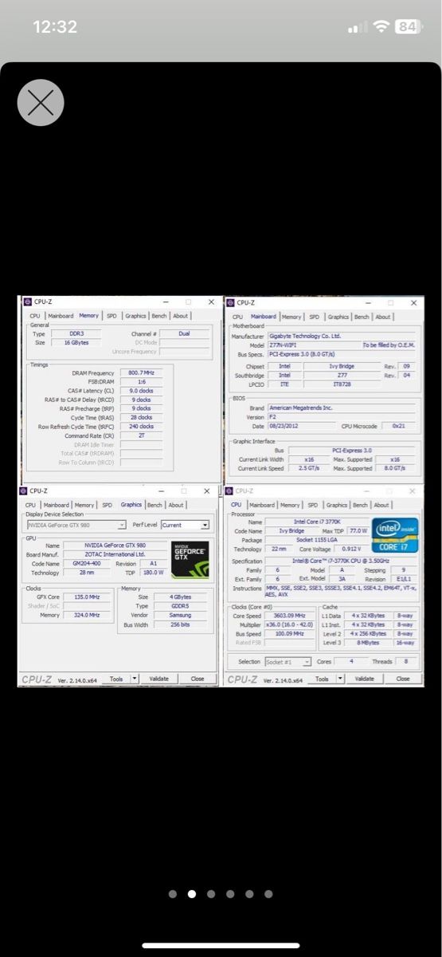Click the motherboard Model field Z77N-WIFI
This screenshot has width=442, height=957.
315,345
